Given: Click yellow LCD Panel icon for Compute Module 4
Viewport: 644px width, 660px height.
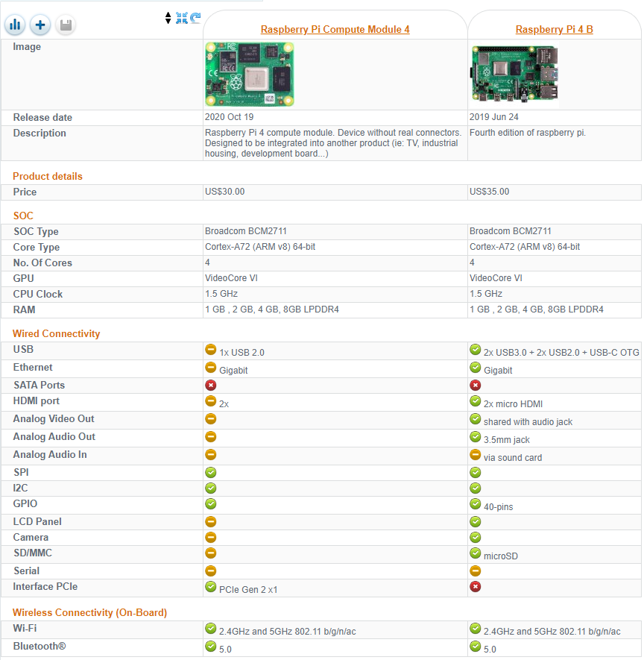Looking at the screenshot, I should [211, 522].
